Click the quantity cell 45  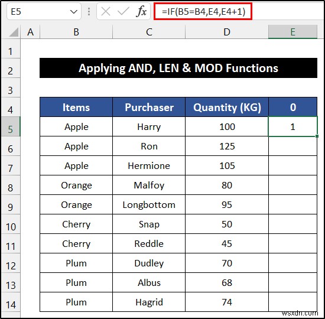pyautogui.click(x=227, y=243)
